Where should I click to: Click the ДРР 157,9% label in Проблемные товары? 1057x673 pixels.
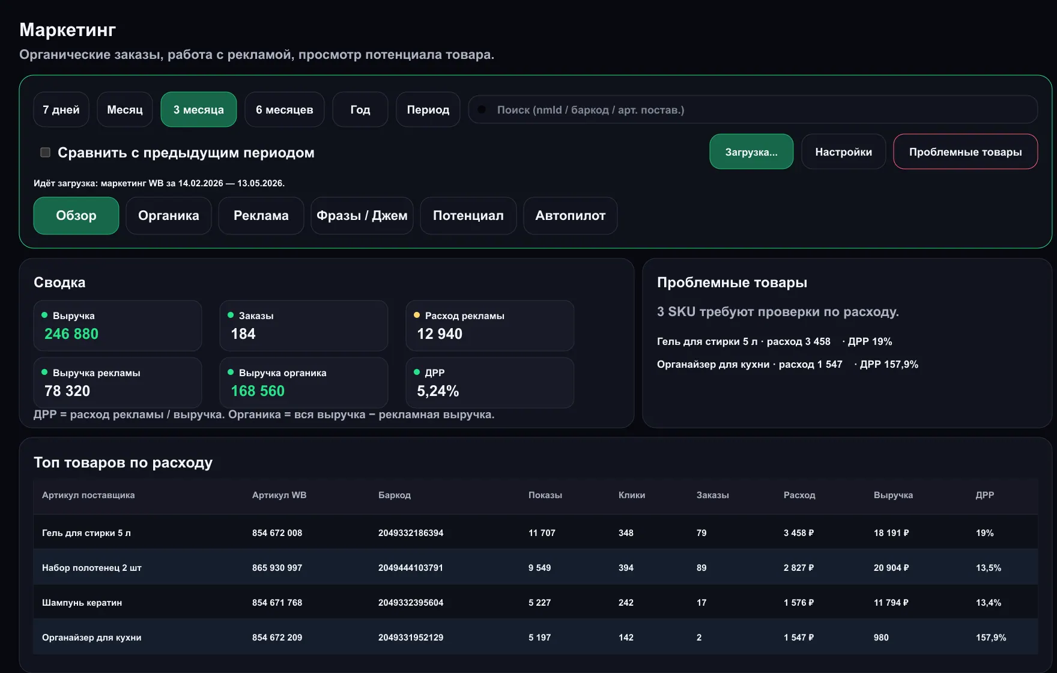889,364
